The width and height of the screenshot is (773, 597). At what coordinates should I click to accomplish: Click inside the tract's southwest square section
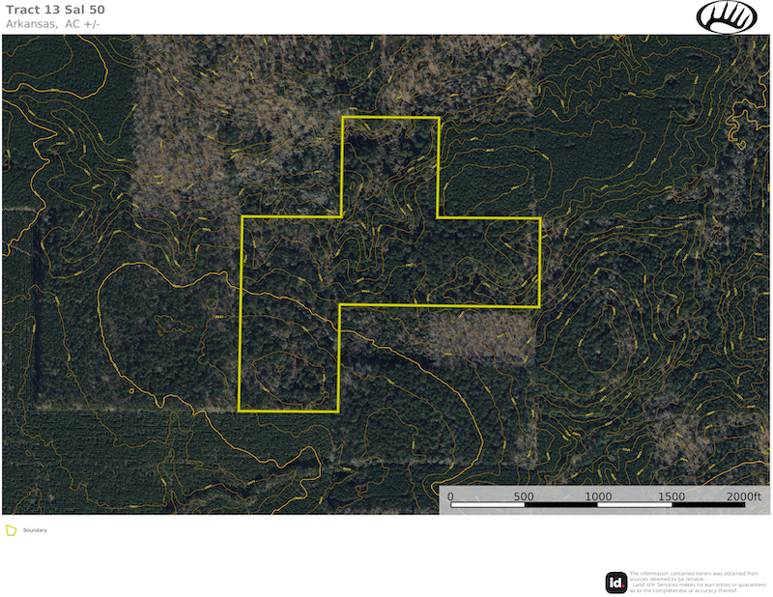point(289,357)
